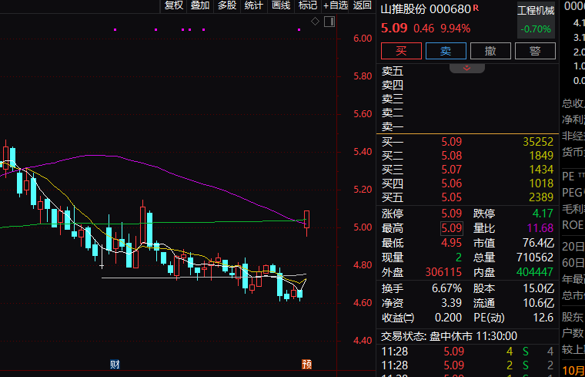Click the 卖一 ask row label
Image resolution: width=585 pixels, height=377 pixels.
tap(393, 127)
